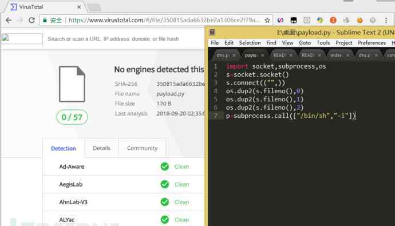Click the VirusTotal logo next to search

point(22,39)
